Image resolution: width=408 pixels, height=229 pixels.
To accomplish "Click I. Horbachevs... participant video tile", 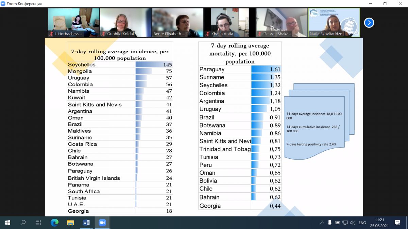I will (74, 22).
